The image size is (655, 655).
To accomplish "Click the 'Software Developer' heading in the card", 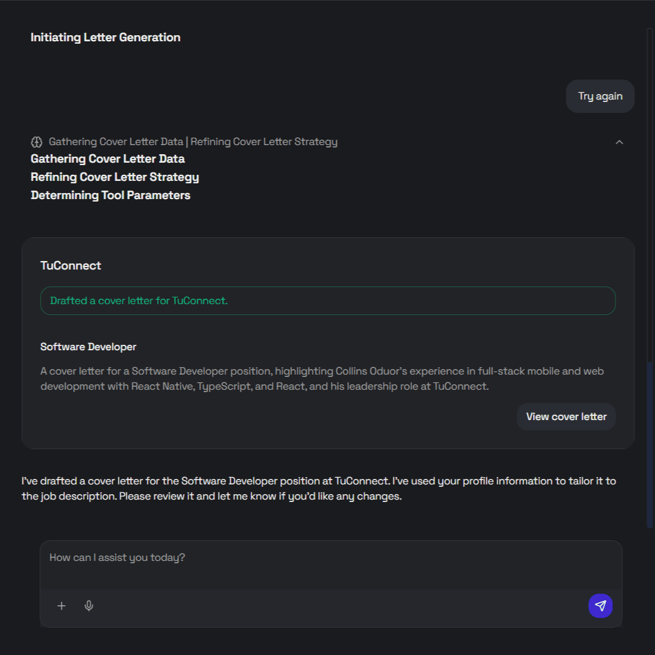I will 88,347.
